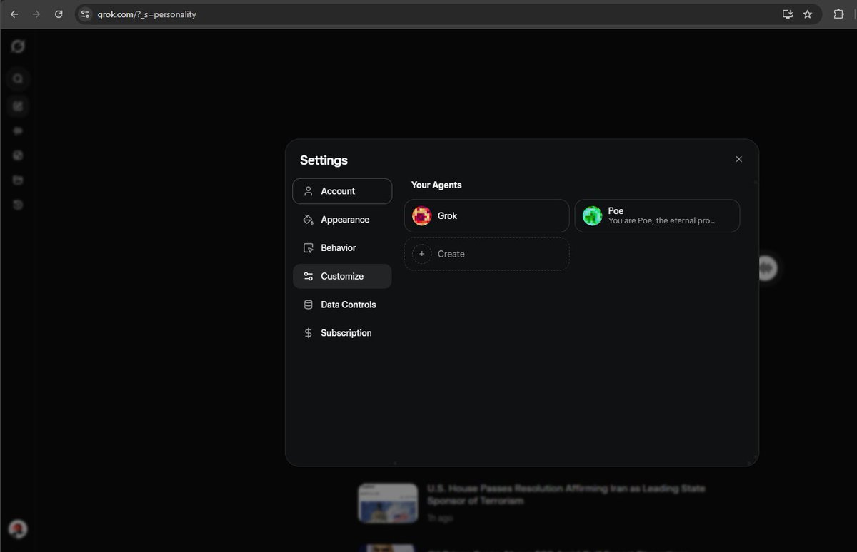
Task: Click the Appearance paint bucket icon
Action: [309, 220]
